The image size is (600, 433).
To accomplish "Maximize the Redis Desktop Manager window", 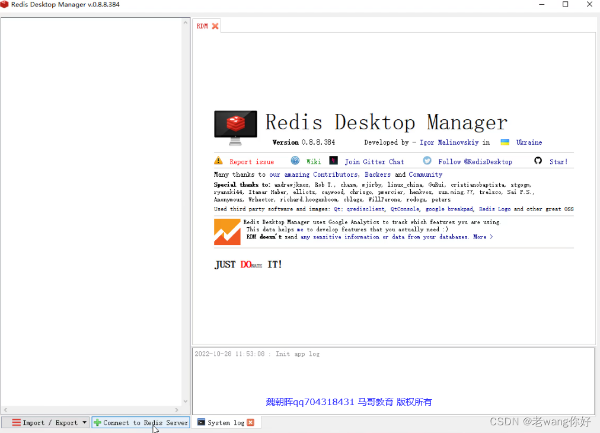I will tap(565, 5).
